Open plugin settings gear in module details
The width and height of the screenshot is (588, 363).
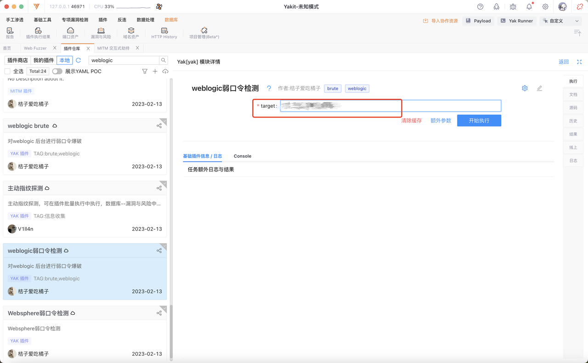[525, 88]
